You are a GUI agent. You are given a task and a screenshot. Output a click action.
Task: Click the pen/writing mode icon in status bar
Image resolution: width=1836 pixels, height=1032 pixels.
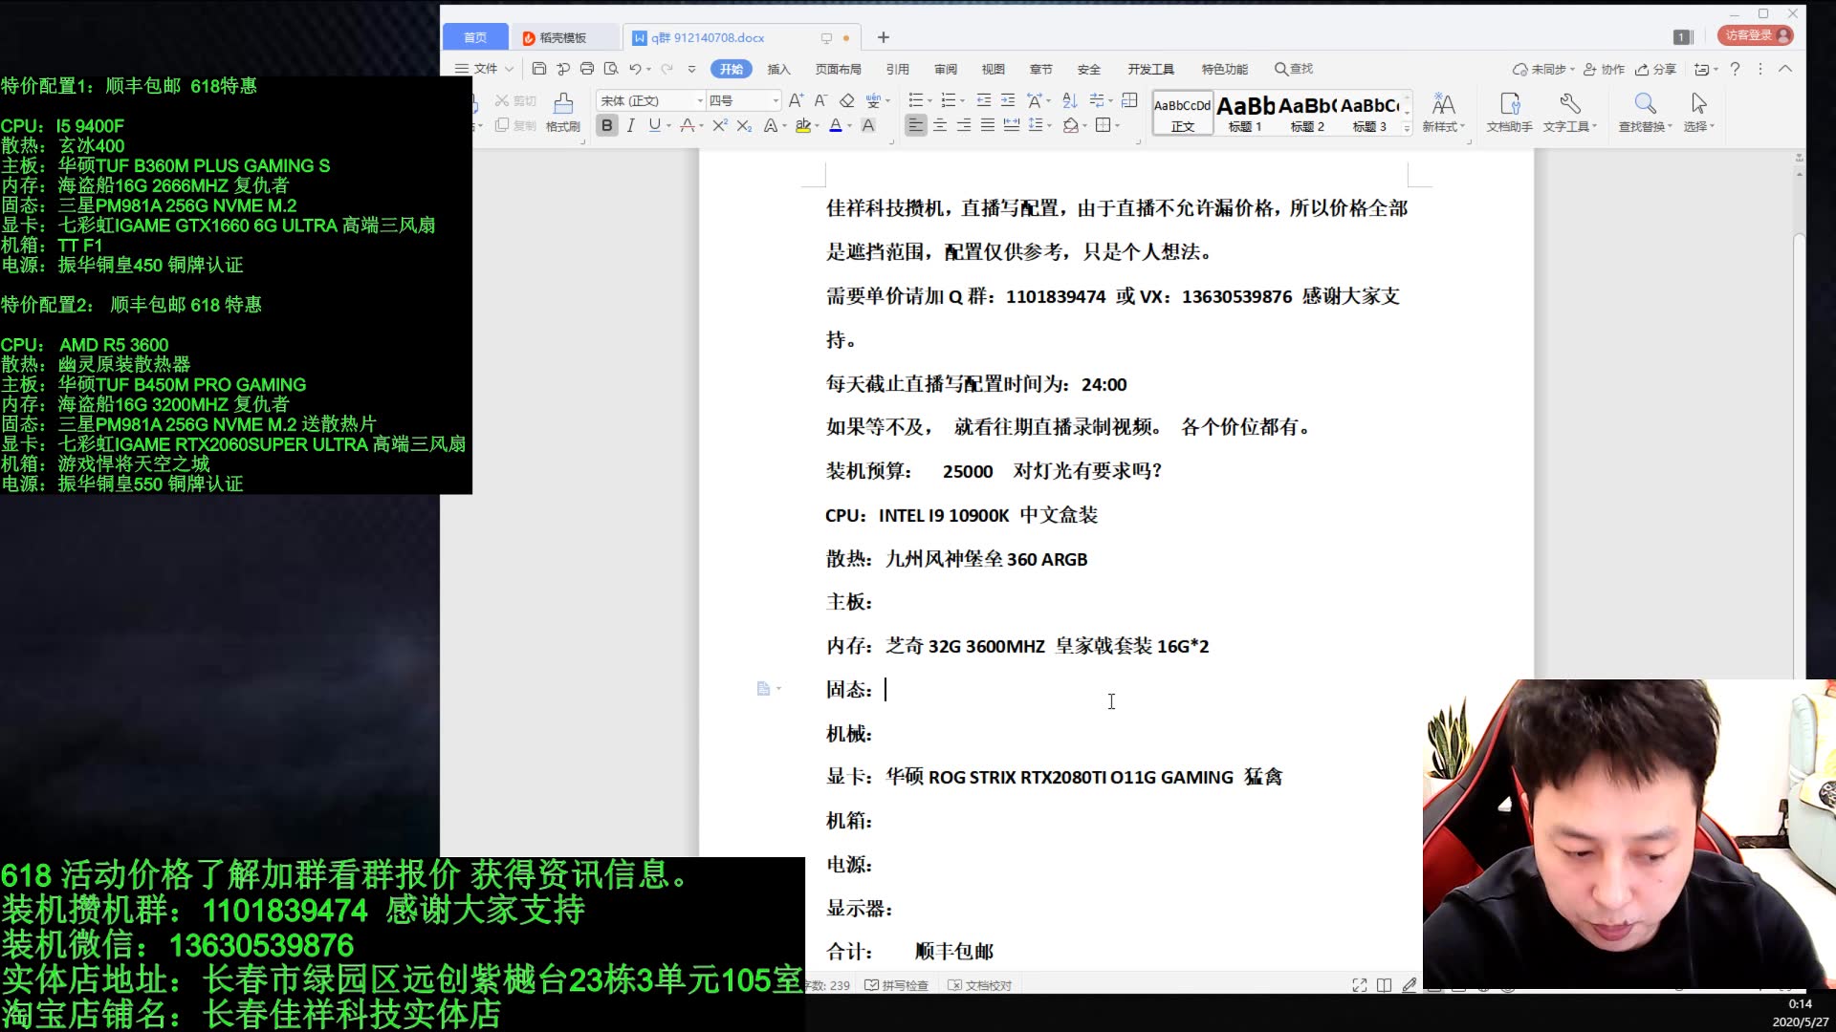click(1410, 985)
